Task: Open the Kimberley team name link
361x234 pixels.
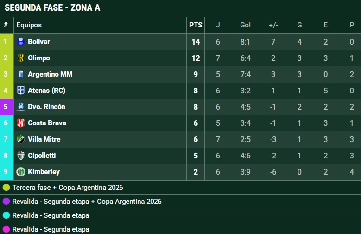Action: pyautogui.click(x=44, y=172)
